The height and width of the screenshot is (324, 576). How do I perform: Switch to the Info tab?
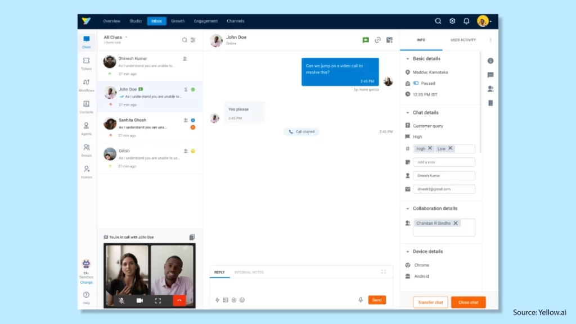point(421,40)
